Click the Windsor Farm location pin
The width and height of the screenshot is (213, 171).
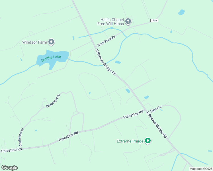51,42
